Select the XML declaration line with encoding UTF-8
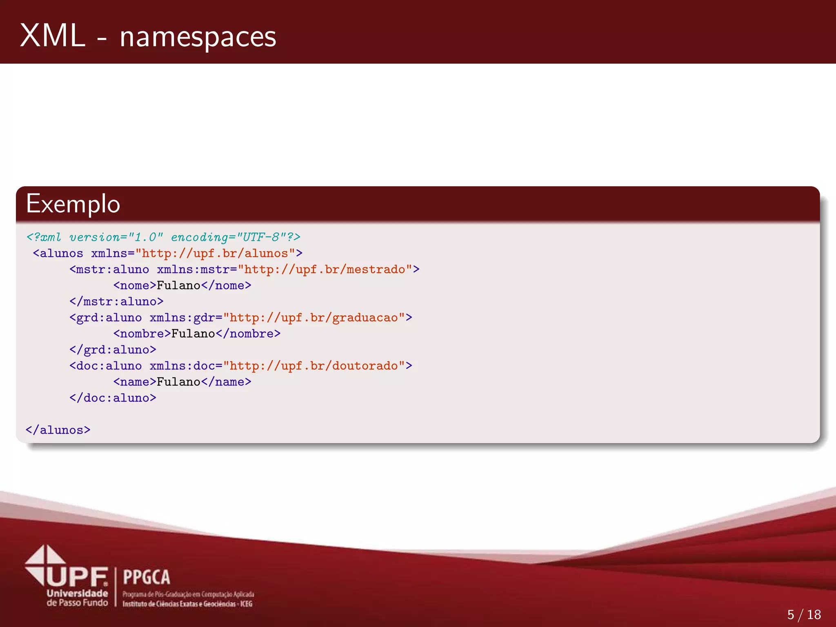This screenshot has height=627, width=836. coord(163,237)
